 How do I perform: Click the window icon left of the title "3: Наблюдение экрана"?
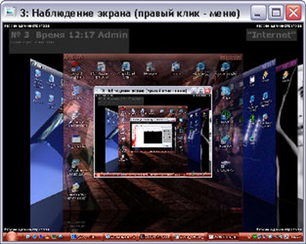point(9,12)
